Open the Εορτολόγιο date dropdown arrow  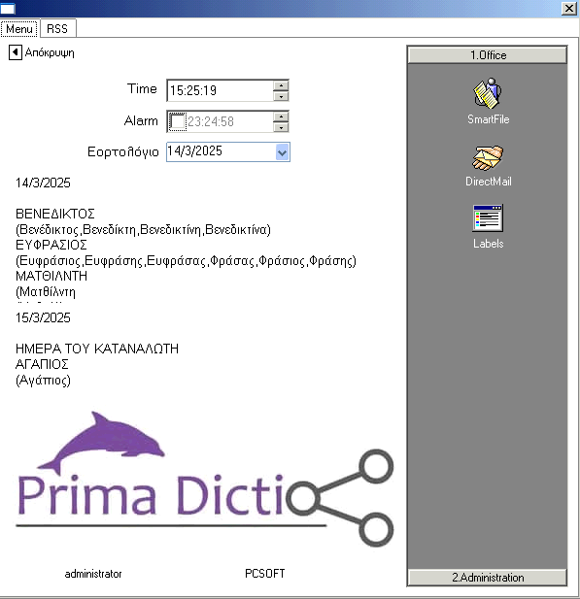282,152
